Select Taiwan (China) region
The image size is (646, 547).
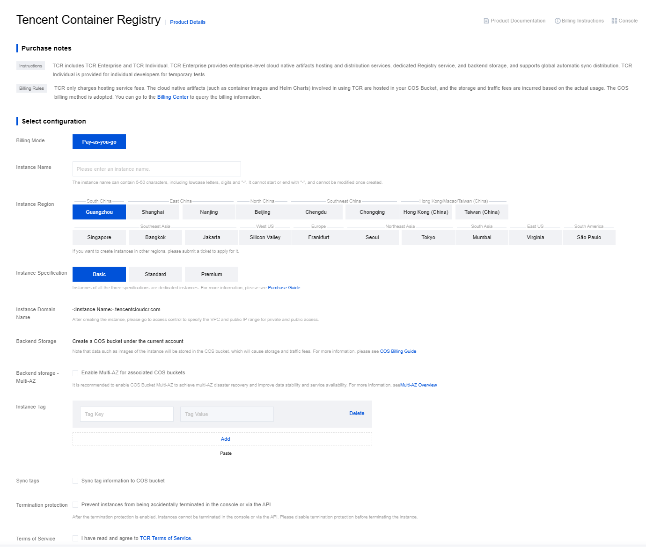[482, 212]
